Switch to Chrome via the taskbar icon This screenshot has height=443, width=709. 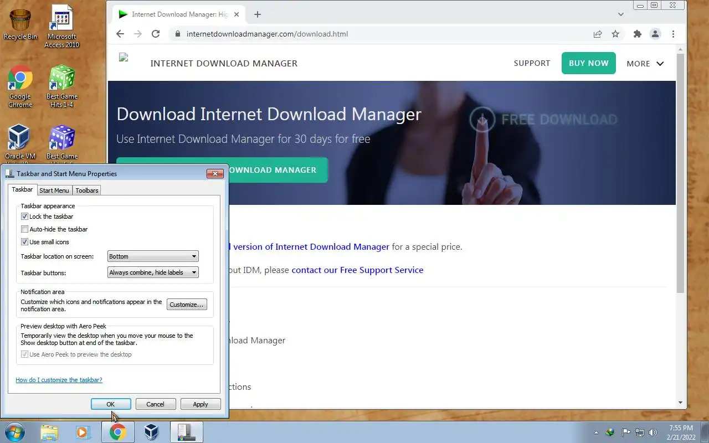point(117,432)
